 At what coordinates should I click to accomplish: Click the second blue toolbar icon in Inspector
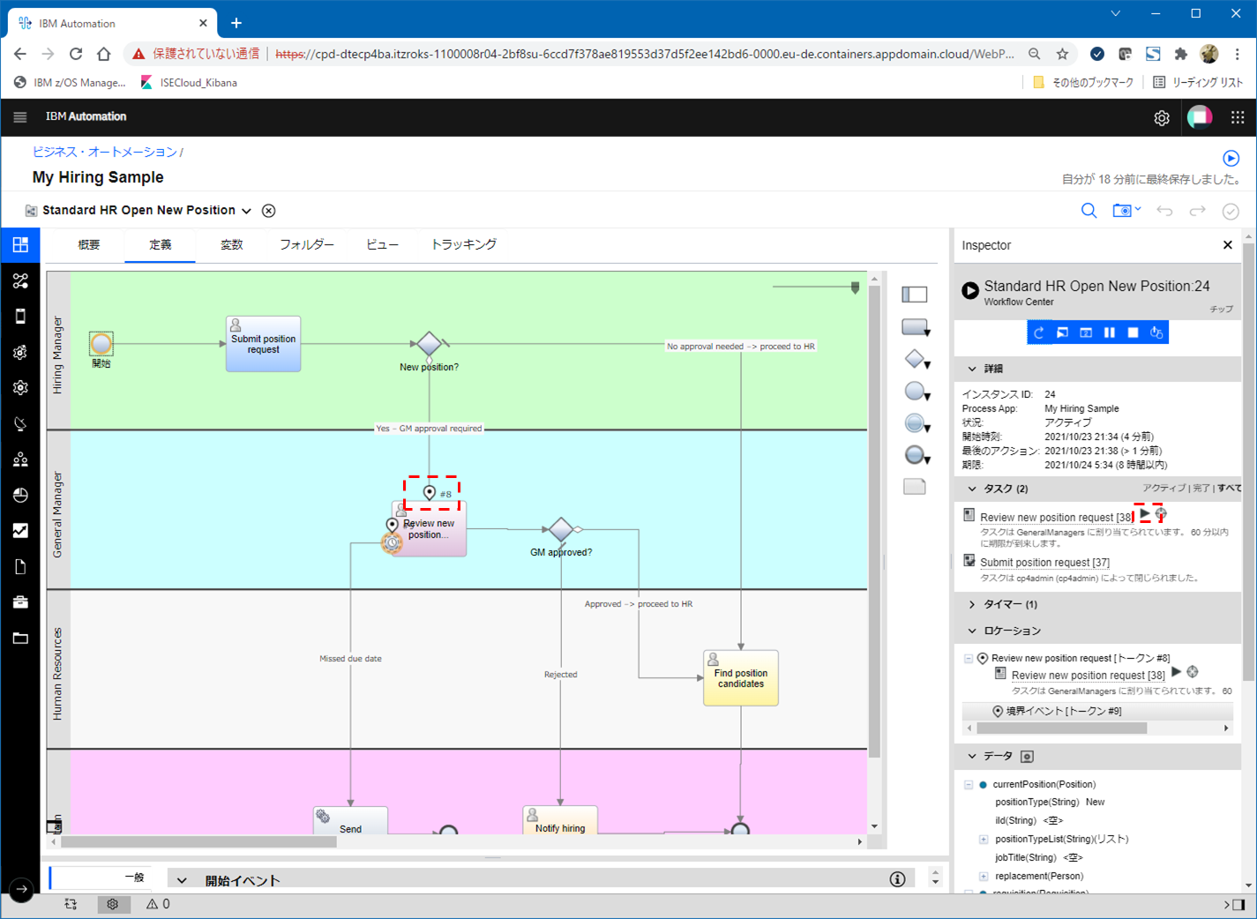click(1063, 332)
